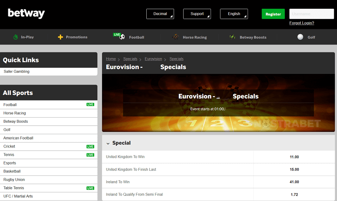337x201 pixels.
Task: Click the Golf ball icon
Action: tap(300, 37)
